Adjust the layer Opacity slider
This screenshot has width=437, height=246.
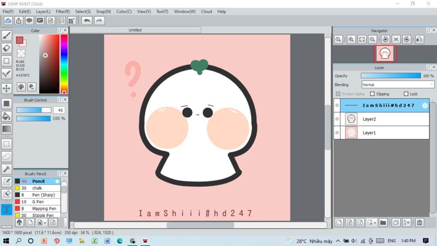coord(391,76)
